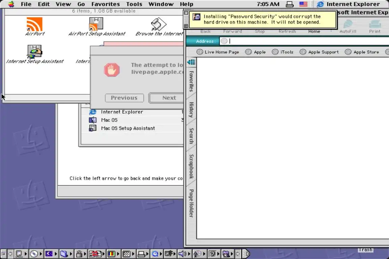The height and width of the screenshot is (259, 389).
Task: Click the Back toolbar button
Action: 205,31
